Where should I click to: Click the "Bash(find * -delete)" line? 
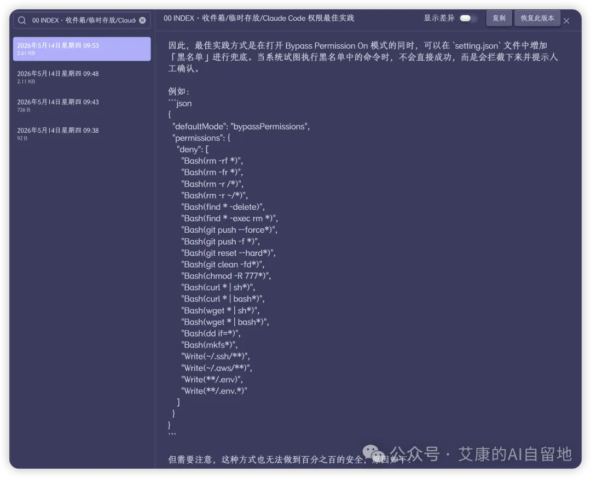[223, 207]
